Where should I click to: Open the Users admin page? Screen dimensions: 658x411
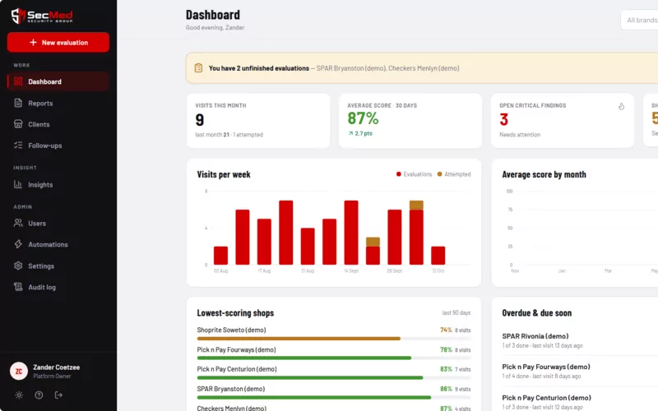pos(58,223)
